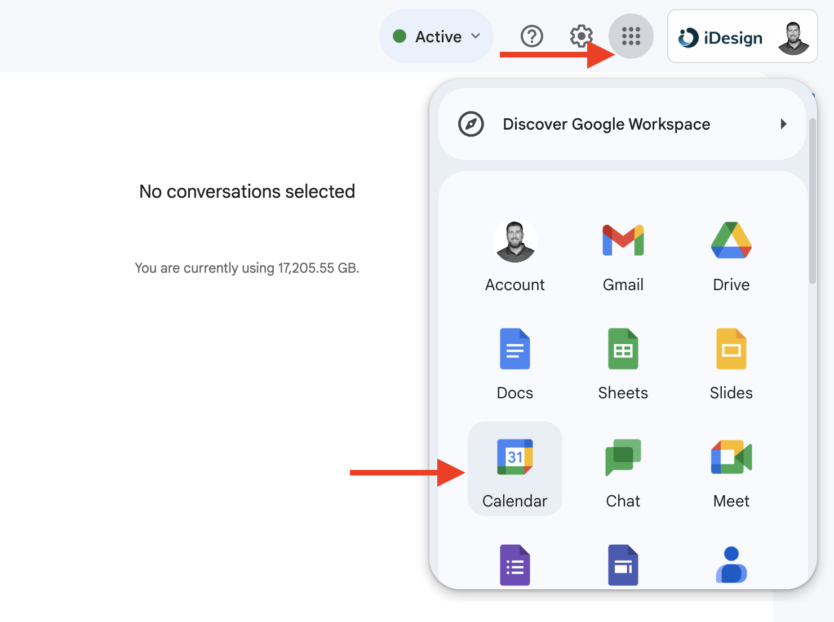The image size is (834, 622).
Task: Open Google Sheets
Action: (x=623, y=363)
